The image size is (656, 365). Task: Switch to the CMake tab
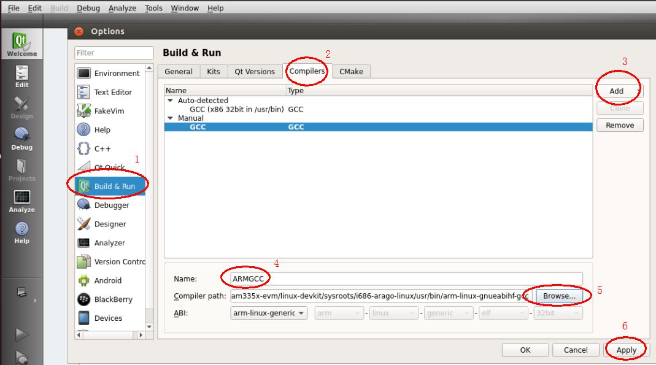pyautogui.click(x=351, y=72)
